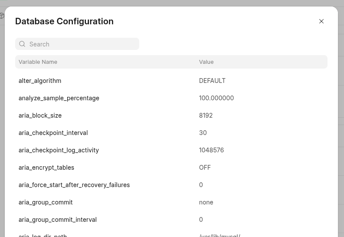Click the Value column header
Image resolution: width=344 pixels, height=237 pixels.
(206, 62)
